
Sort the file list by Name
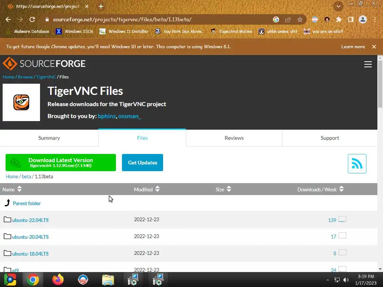click(12, 189)
